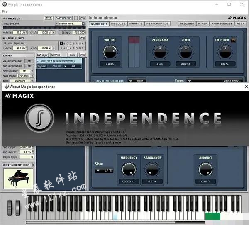Open the tune standard dropdown
249x225 pixels.
point(32,81)
